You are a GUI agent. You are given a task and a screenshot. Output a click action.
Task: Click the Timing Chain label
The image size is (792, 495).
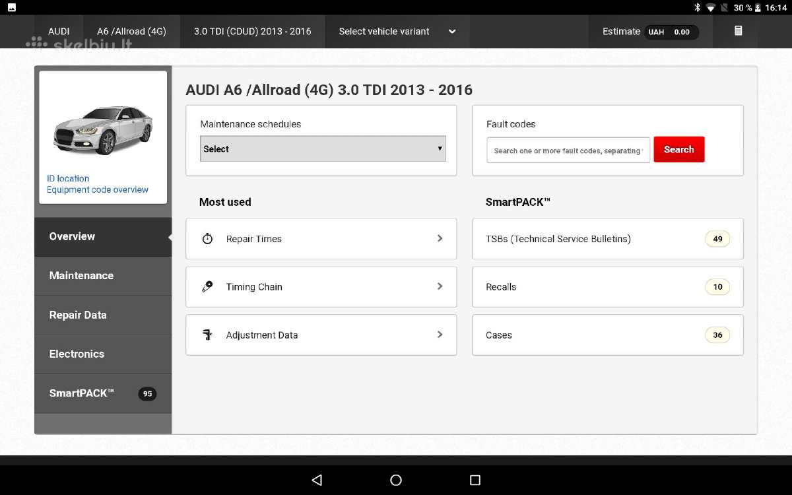coord(254,287)
